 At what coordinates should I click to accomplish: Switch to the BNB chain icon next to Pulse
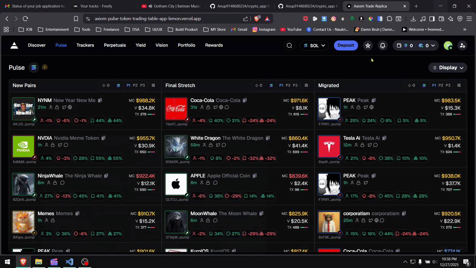point(45,67)
